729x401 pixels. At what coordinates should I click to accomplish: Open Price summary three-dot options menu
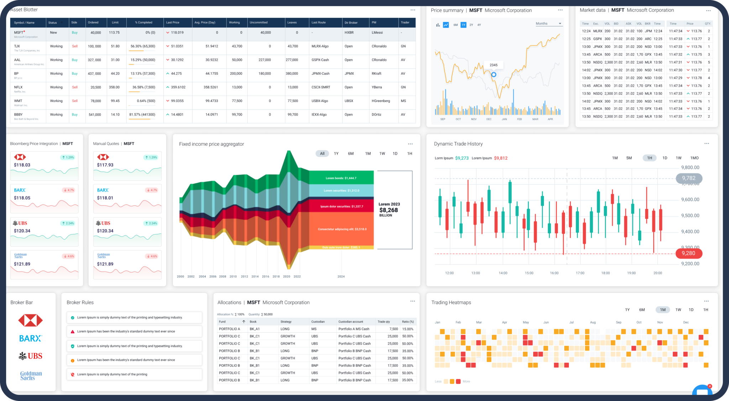coord(560,10)
